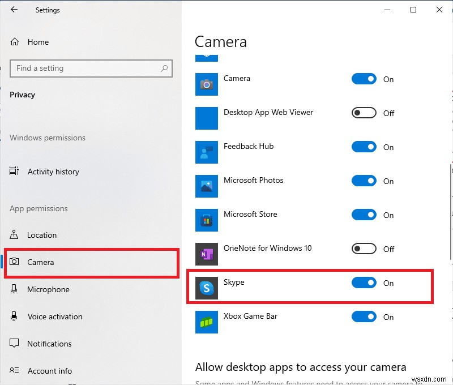Image resolution: width=453 pixels, height=385 pixels.
Task: Close the Settings window
Action: (x=439, y=10)
